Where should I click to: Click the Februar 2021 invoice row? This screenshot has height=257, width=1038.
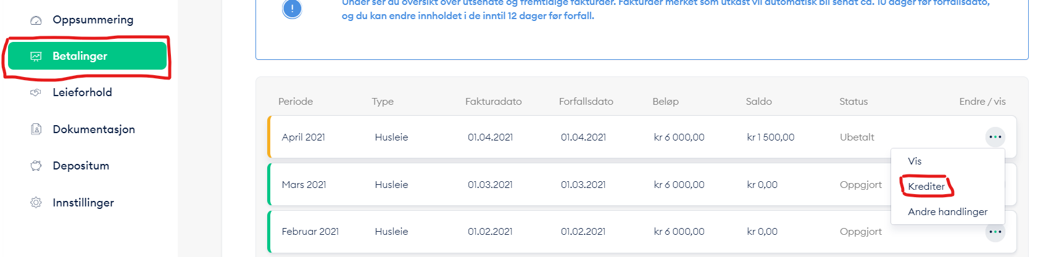tap(555, 232)
